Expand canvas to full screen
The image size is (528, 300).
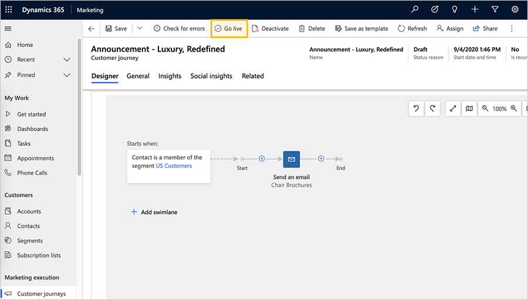pyautogui.click(x=453, y=109)
